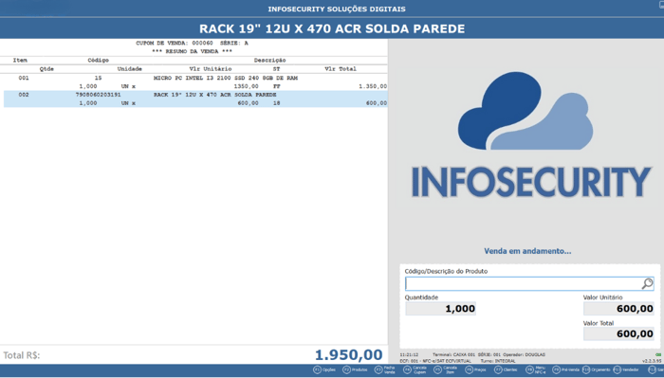
Task: Click the Terminal: CAIXA 001 status text
Action: point(454,354)
